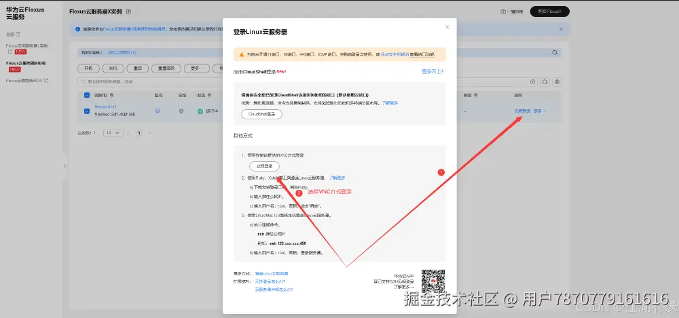Viewport: 679px width, 318px height.
Task: Open the 无法登录怎么办? link
Action: (x=270, y=281)
